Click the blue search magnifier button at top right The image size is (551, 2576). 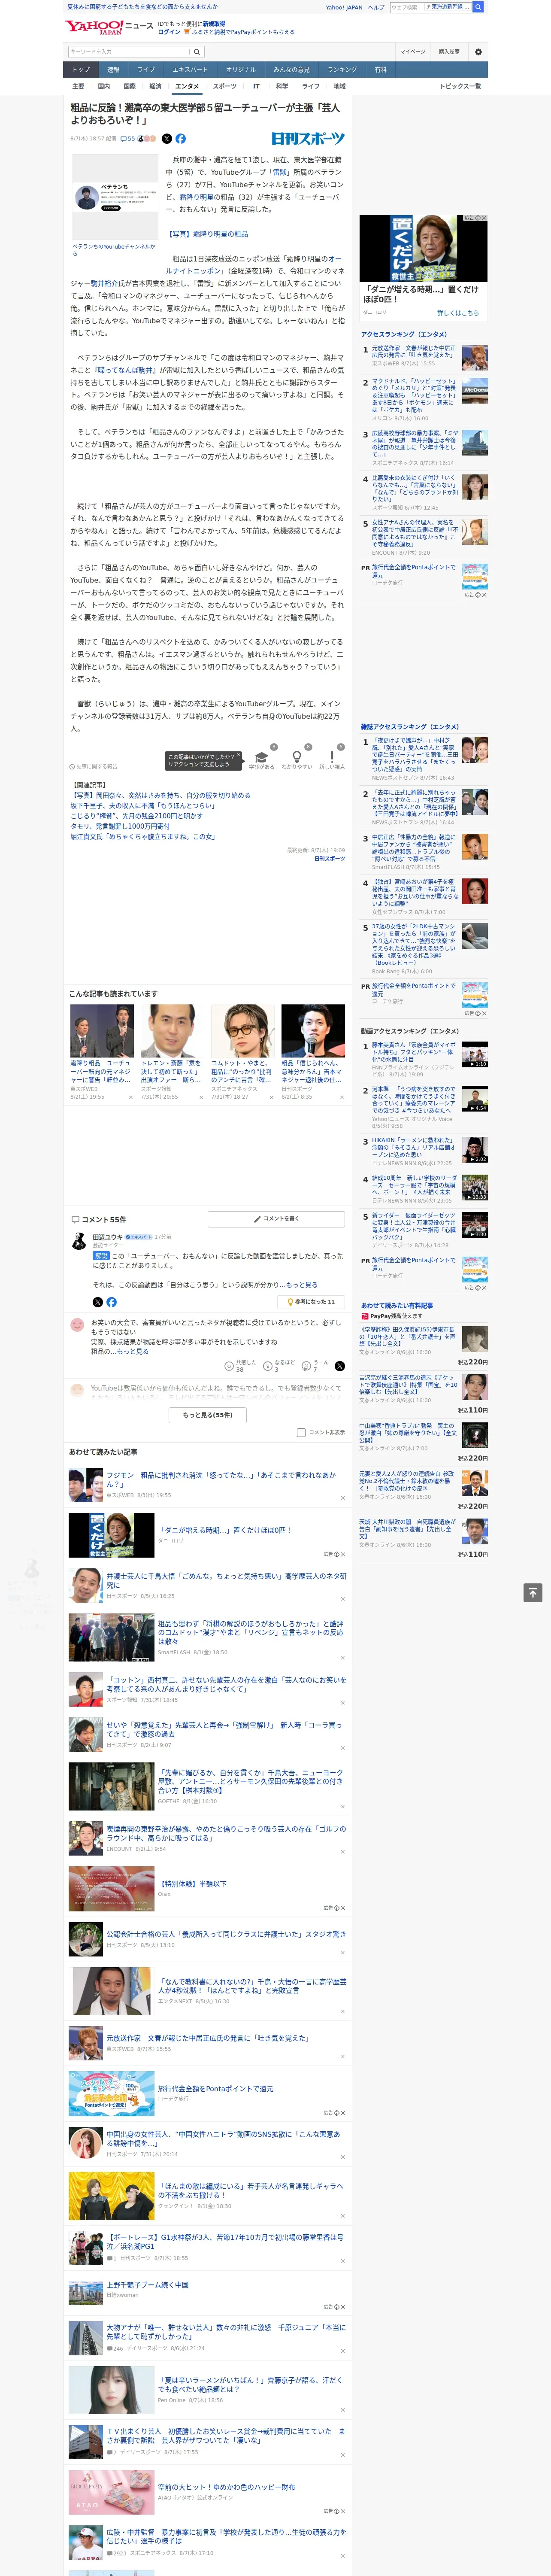pos(478,7)
